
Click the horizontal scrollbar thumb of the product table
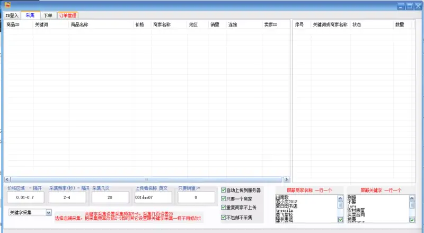146,179
